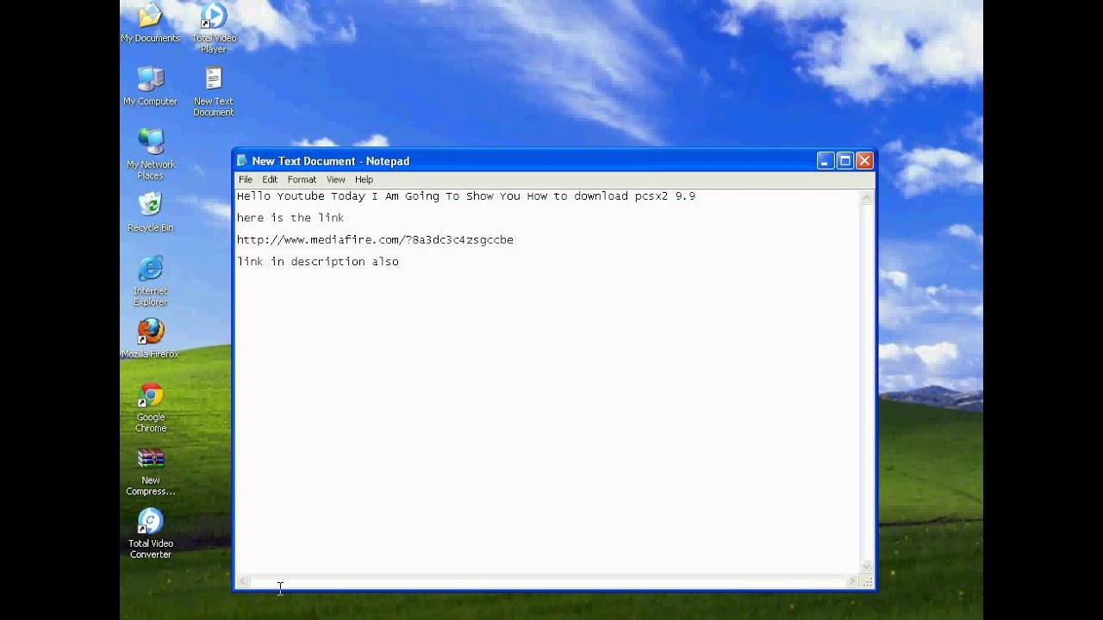Open My Network Places icon

tap(151, 154)
